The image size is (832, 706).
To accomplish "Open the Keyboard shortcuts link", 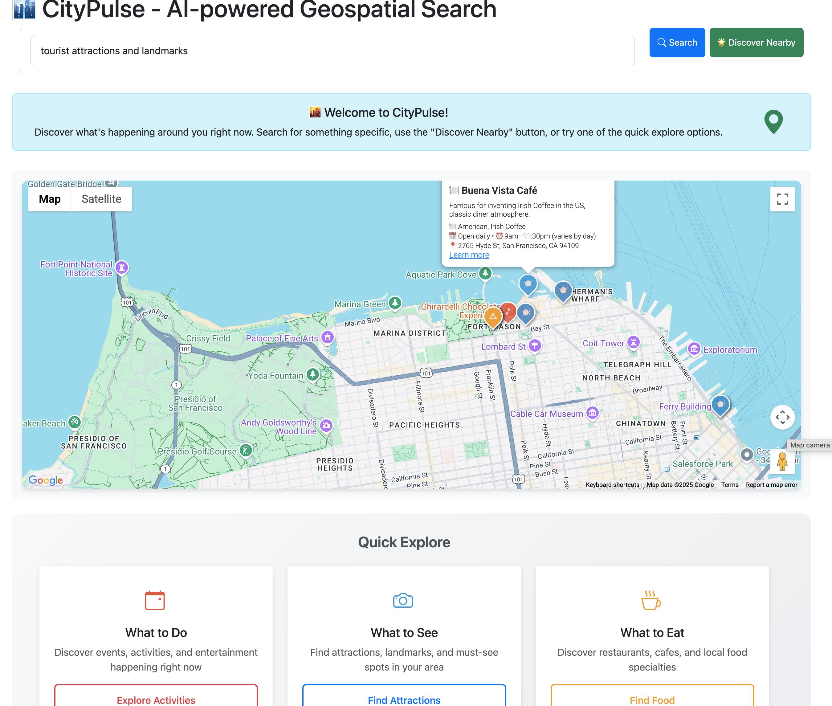I will click(x=612, y=485).
